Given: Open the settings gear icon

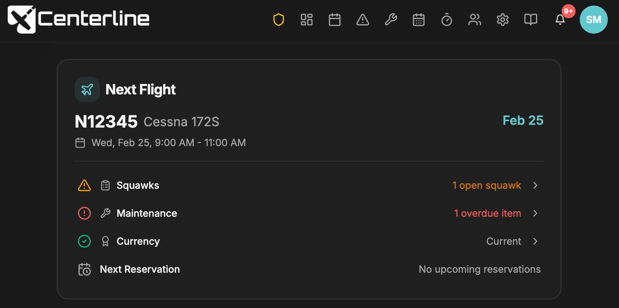Looking at the screenshot, I should [503, 20].
